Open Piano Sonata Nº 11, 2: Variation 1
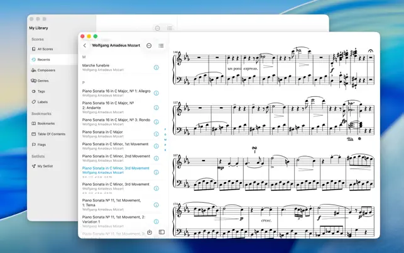Viewport: 404px width, 253px height. pyautogui.click(x=117, y=222)
